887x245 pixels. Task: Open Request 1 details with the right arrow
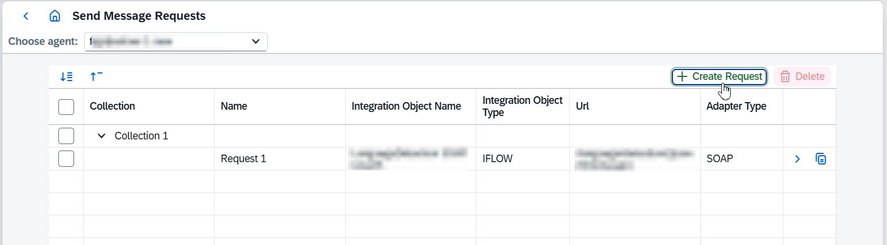pos(797,159)
